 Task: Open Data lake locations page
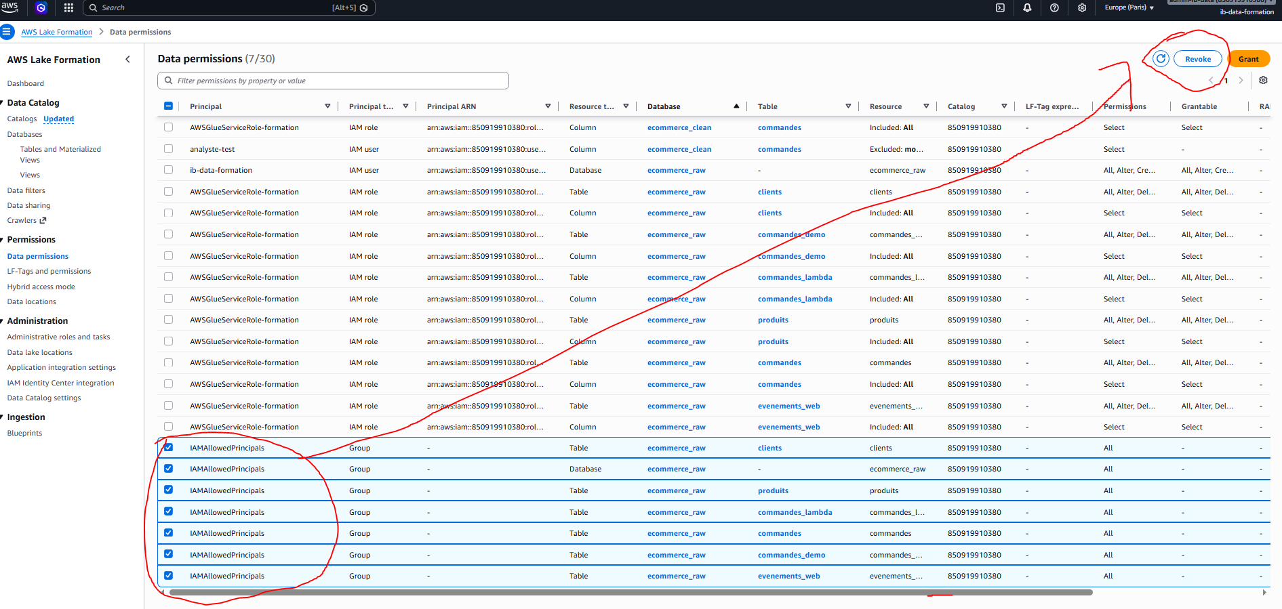(39, 352)
